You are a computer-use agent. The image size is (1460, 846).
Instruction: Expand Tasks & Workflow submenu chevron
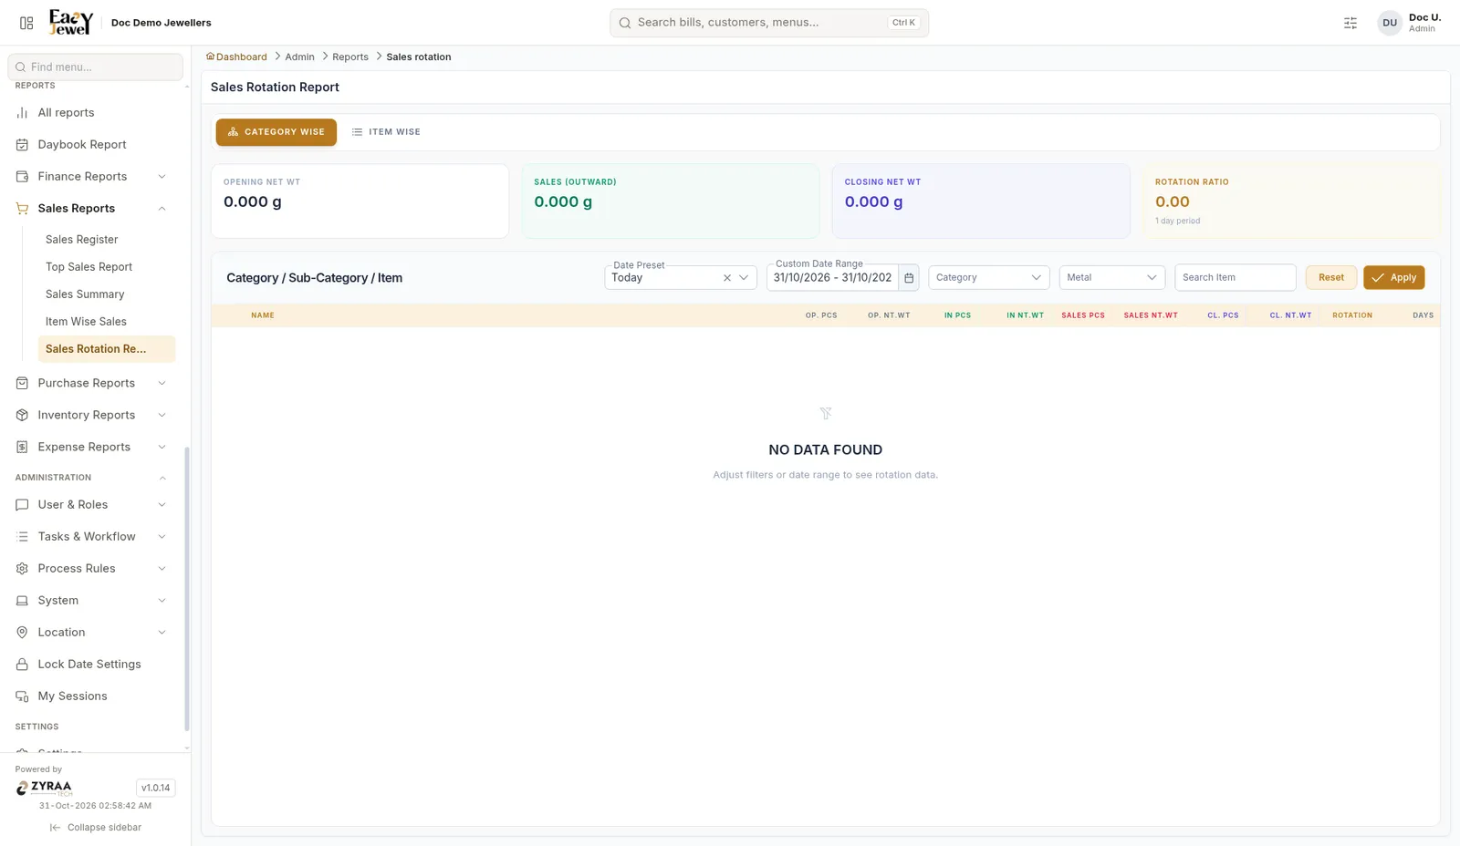(x=162, y=537)
